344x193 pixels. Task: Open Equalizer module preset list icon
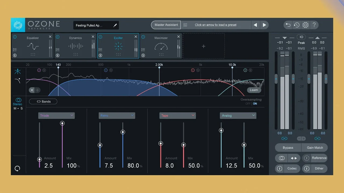pyautogui.click(x=15, y=50)
